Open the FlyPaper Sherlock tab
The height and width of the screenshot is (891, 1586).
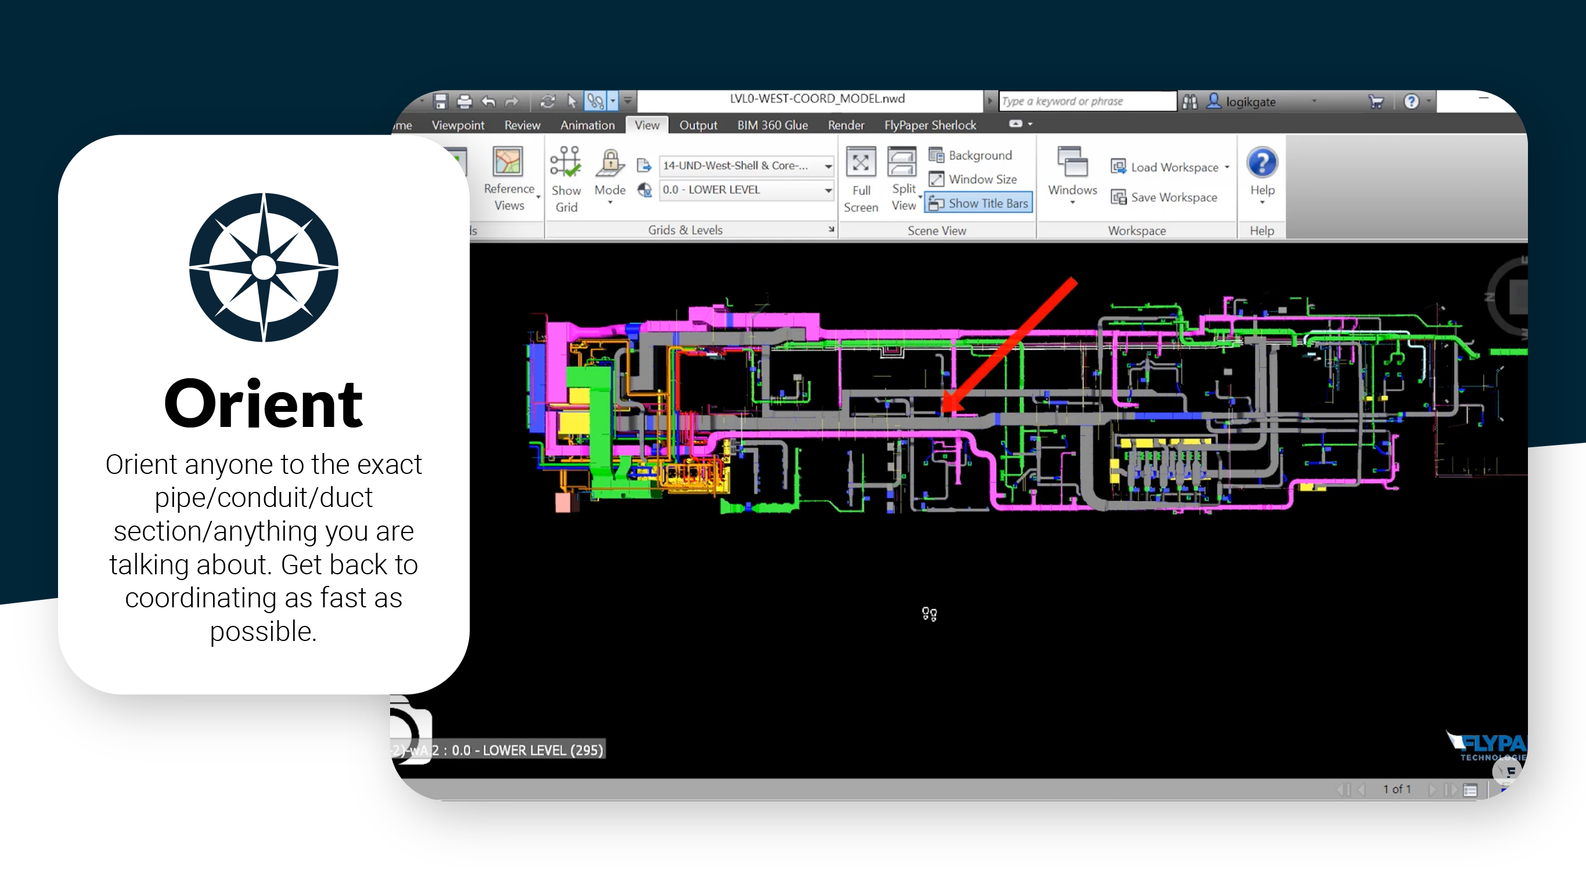click(929, 125)
